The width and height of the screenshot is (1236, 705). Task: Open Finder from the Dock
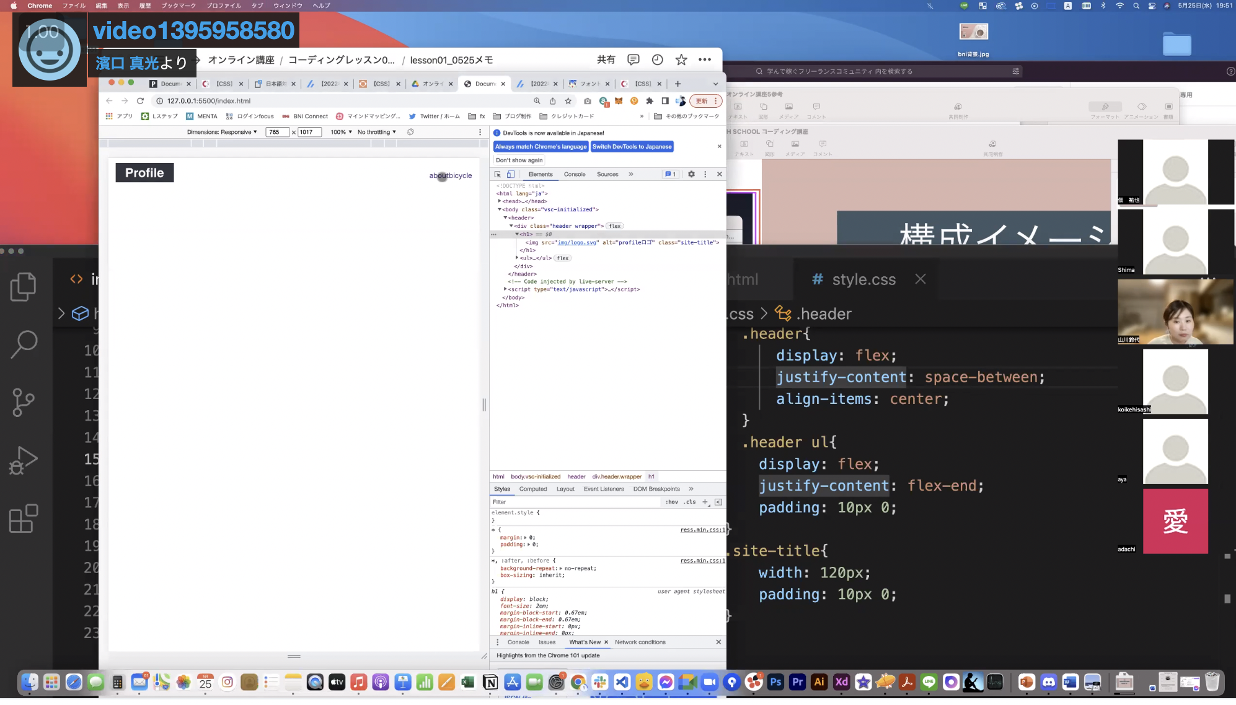pos(30,682)
